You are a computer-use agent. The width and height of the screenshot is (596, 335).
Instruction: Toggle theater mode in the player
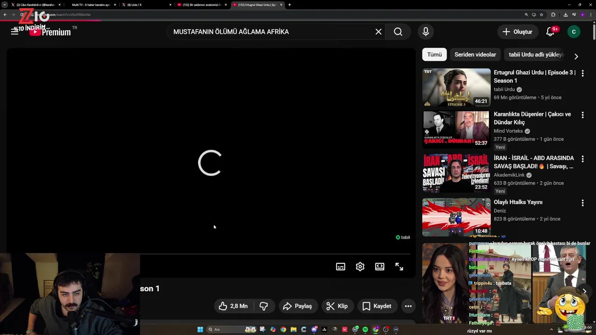pos(379,267)
